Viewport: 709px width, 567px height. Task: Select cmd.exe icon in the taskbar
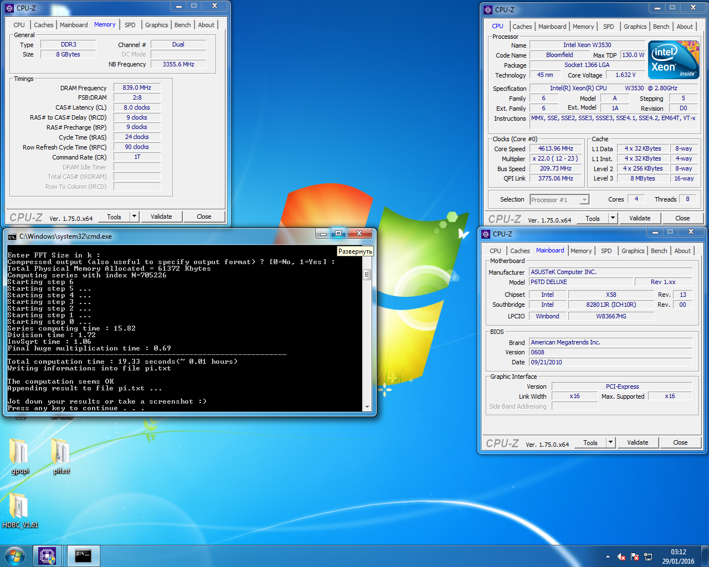tap(83, 556)
